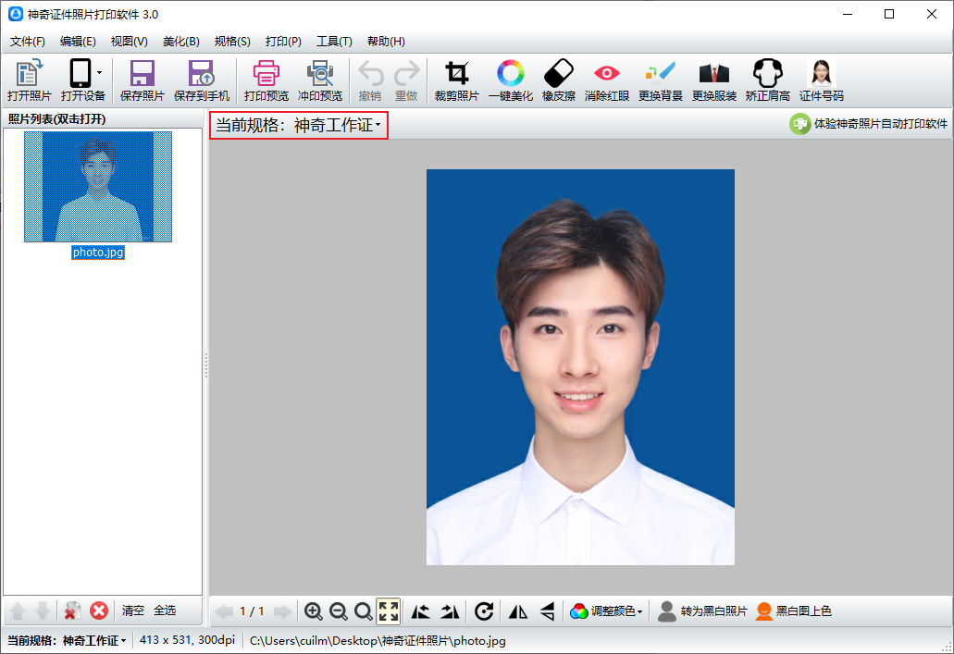Click the 全选 select all button

point(164,611)
